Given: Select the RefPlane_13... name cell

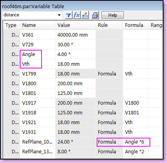Looking at the screenshot, I should pyautogui.click(x=37, y=152).
